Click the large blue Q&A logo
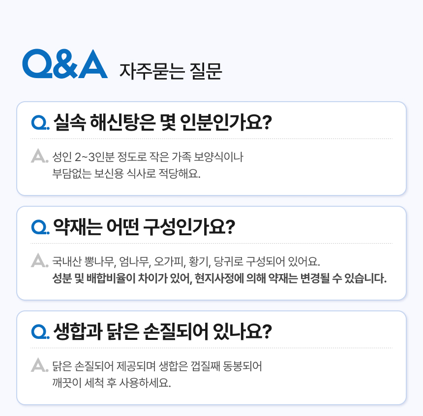423x416 pixels. tap(64, 64)
